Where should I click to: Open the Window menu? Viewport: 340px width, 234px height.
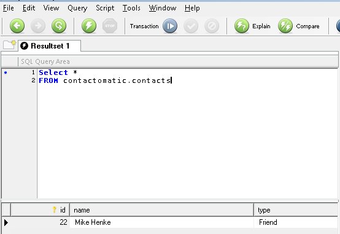pos(163,8)
